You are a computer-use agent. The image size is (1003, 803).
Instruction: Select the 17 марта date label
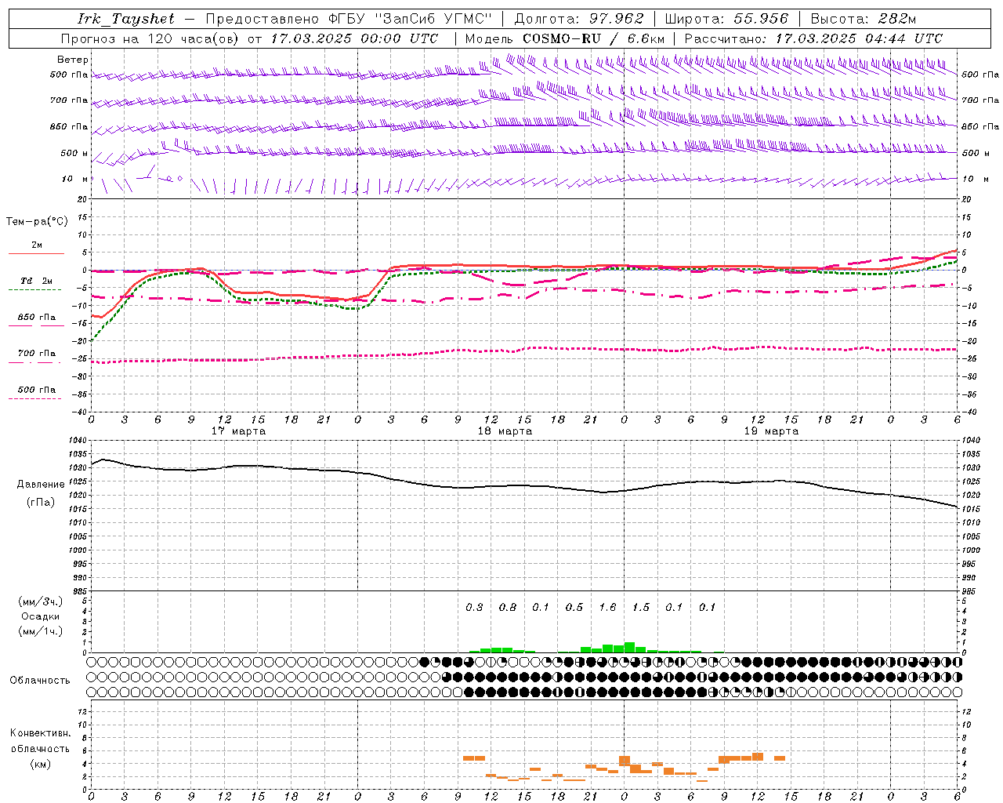[238, 431]
